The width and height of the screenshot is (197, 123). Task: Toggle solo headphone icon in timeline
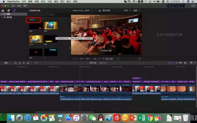pos(177,63)
